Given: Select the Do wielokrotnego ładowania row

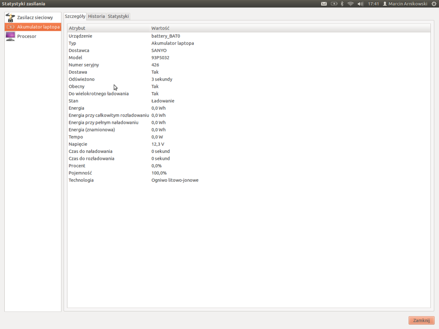Looking at the screenshot, I should point(249,93).
